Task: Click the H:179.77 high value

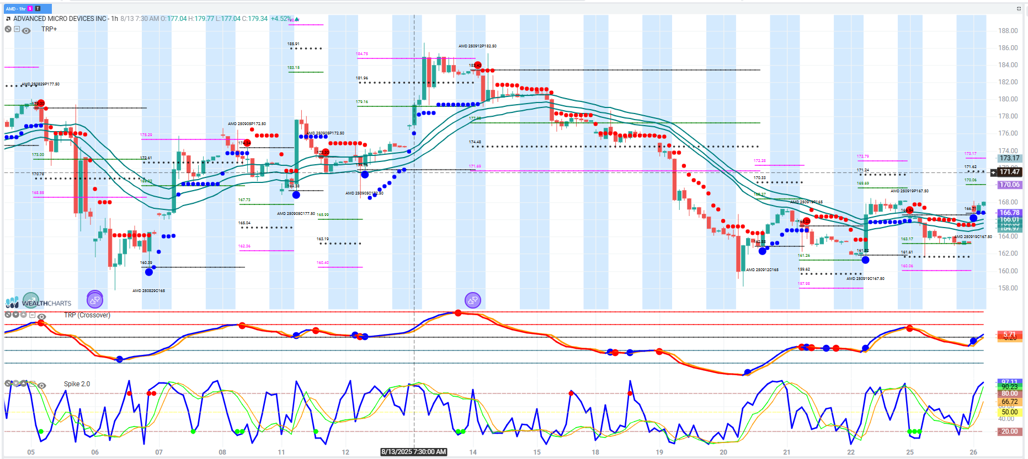Action: click(x=201, y=19)
